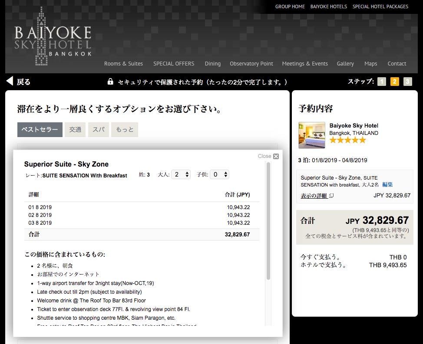
Task: Click the popup total 32,829.67
Action: pos(237,234)
